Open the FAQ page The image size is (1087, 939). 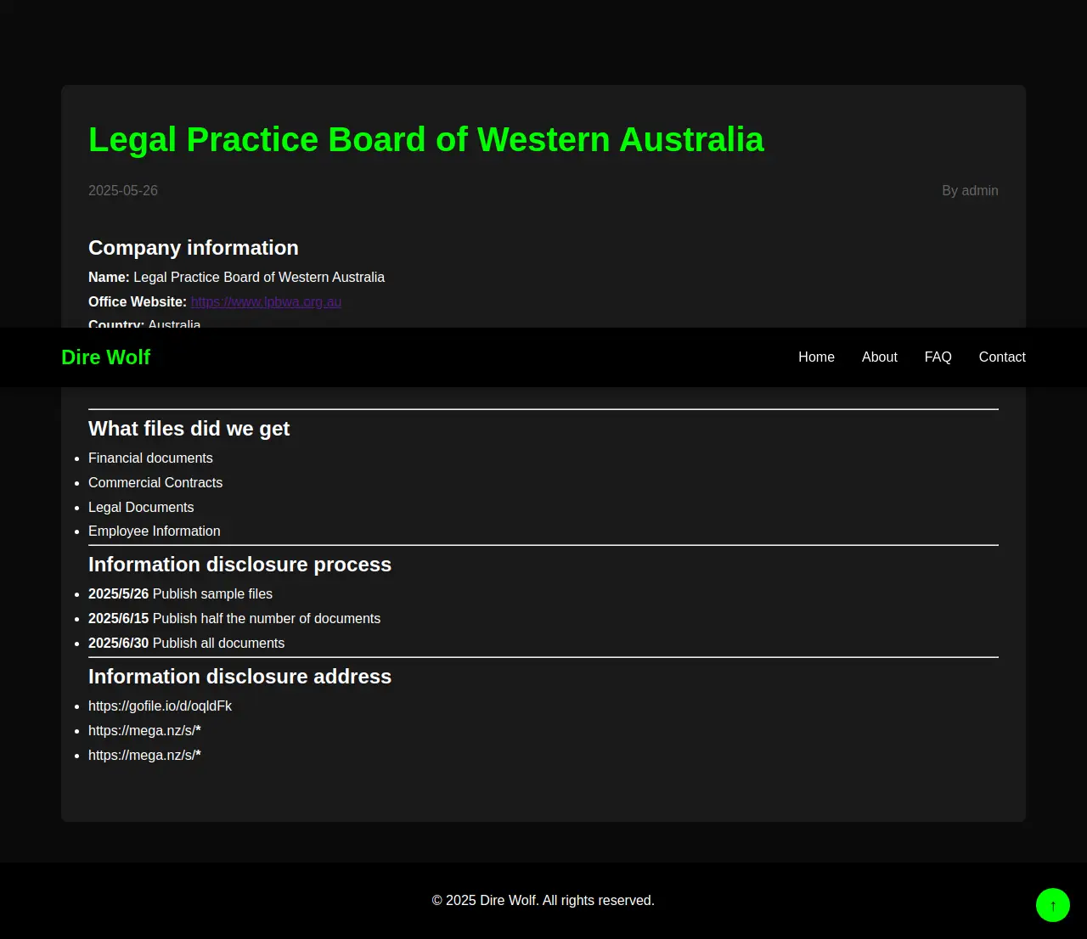(x=938, y=357)
